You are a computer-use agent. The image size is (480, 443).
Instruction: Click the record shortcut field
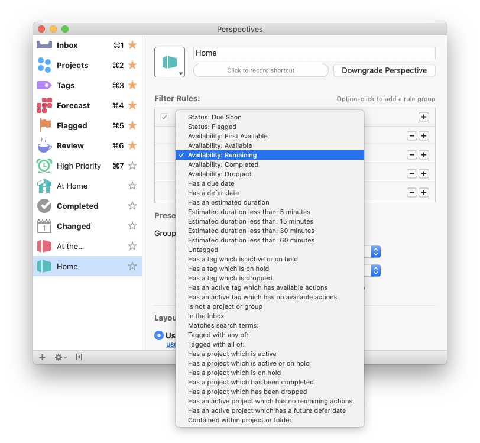pyautogui.click(x=261, y=70)
